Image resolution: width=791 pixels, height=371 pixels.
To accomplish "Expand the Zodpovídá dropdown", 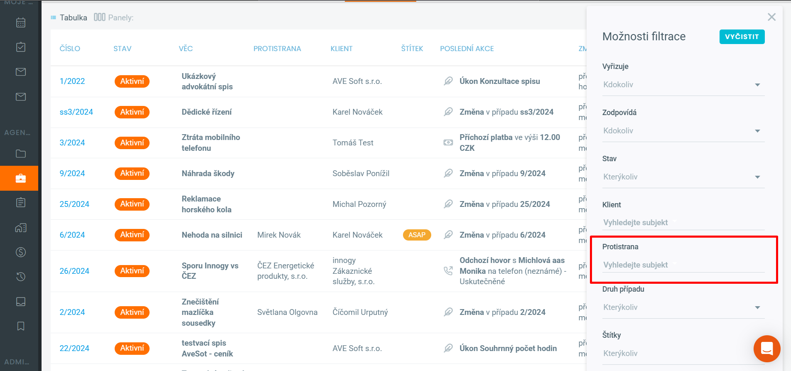I will coord(683,131).
